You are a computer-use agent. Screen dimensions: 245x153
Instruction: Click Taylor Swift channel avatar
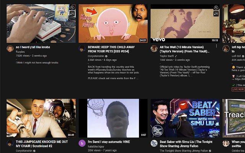tap(154, 49)
